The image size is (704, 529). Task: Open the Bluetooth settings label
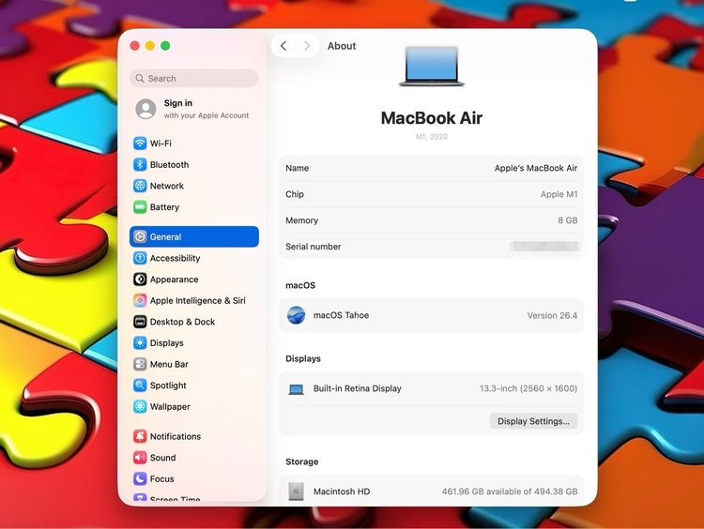pos(169,165)
